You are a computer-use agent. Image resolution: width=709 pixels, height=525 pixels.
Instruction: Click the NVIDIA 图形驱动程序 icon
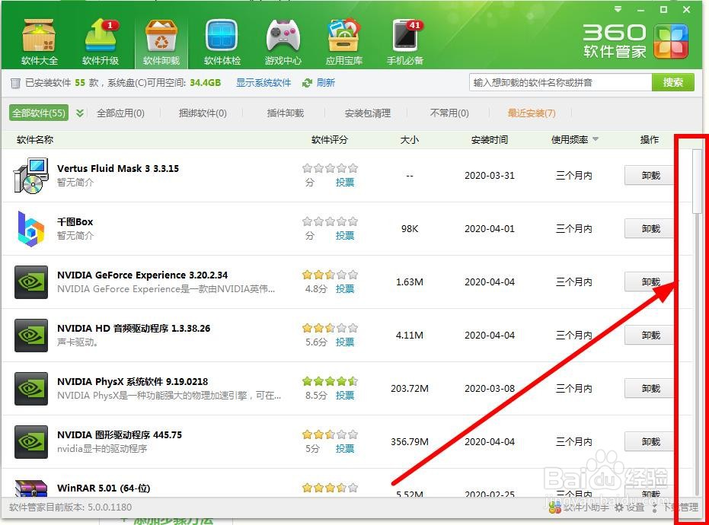(x=30, y=442)
